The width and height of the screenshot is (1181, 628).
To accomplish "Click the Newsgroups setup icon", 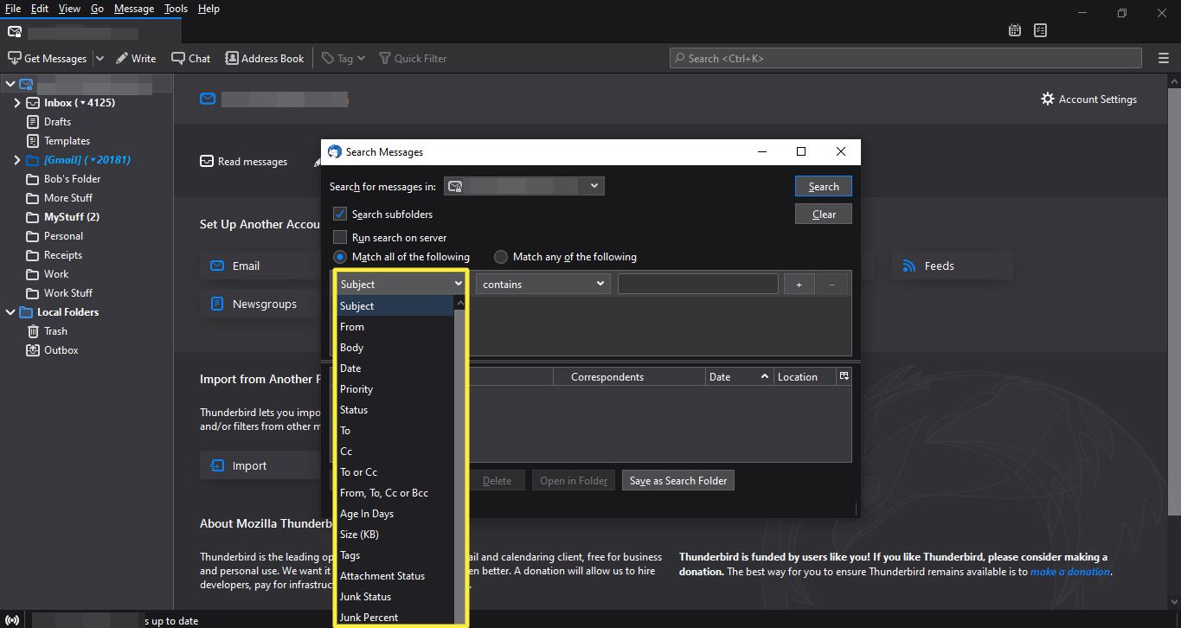I will pyautogui.click(x=216, y=304).
